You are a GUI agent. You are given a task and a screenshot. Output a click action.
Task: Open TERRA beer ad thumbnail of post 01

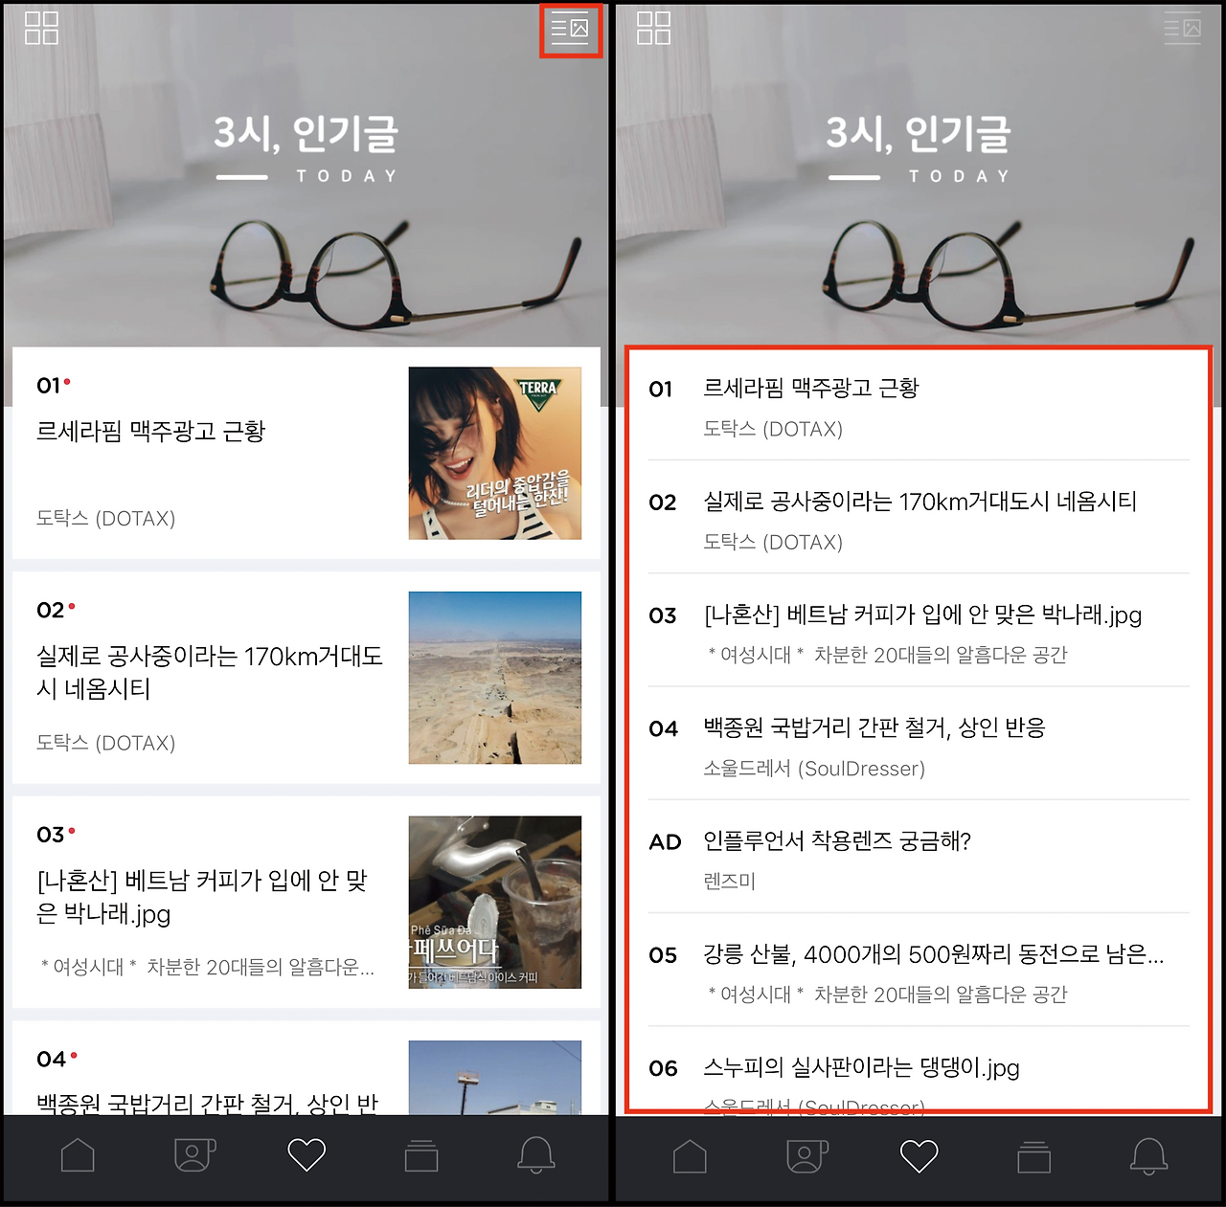495,453
